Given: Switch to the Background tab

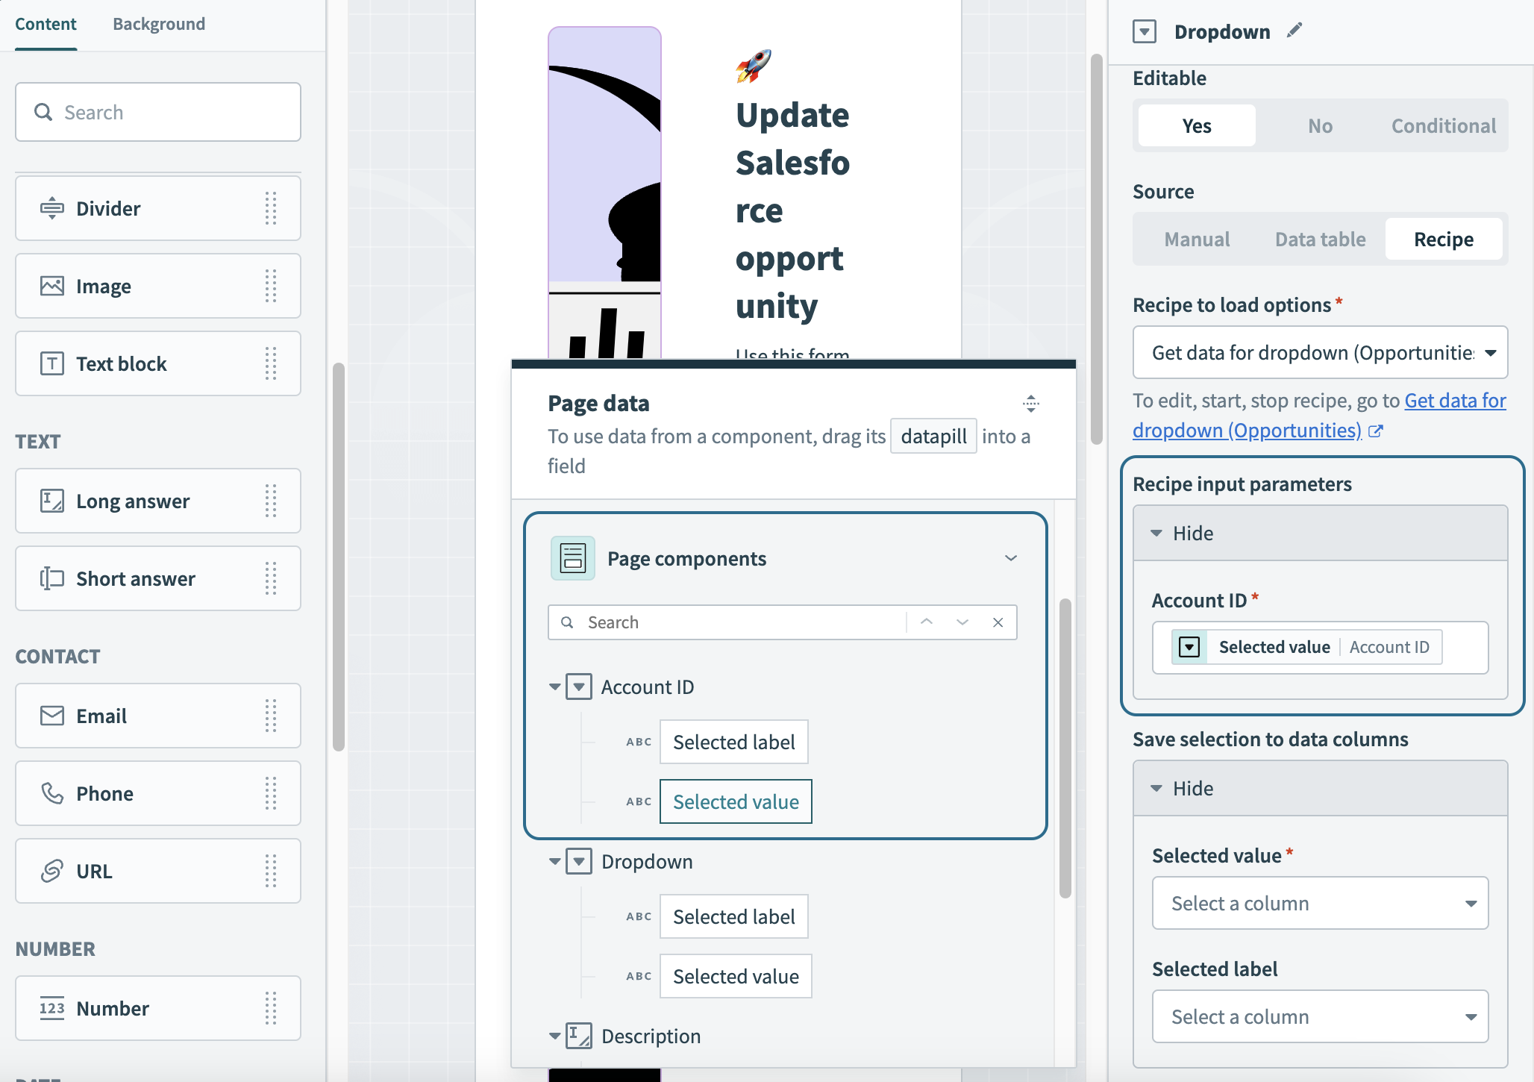Looking at the screenshot, I should (x=159, y=24).
